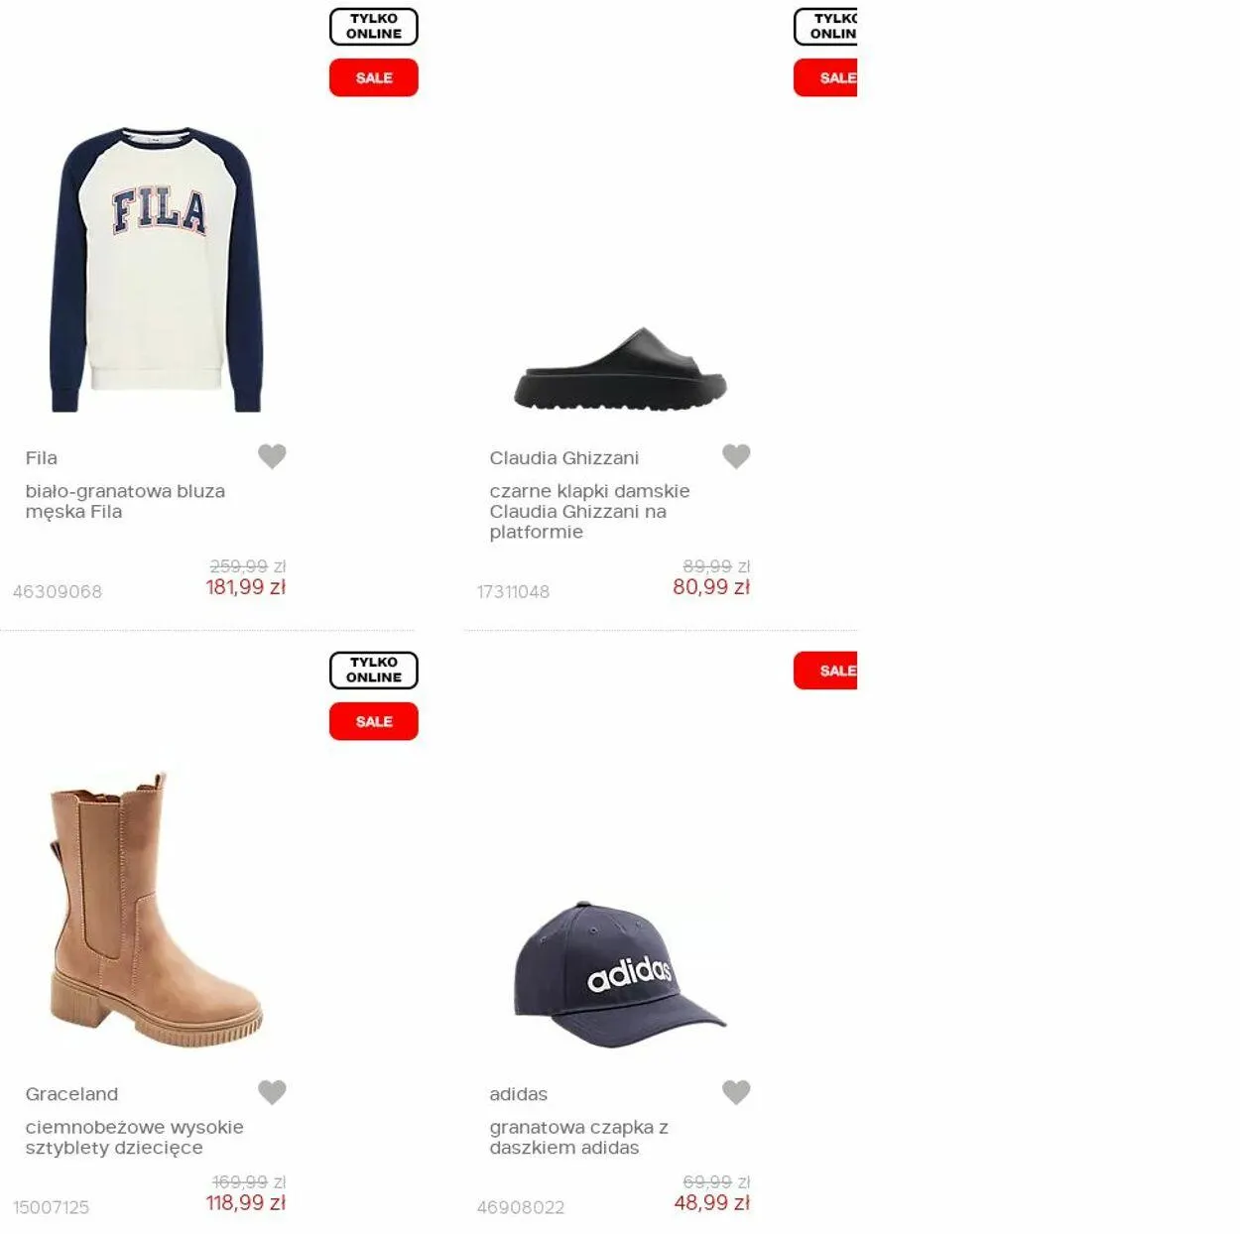The image size is (1240, 1234).
Task: Favorite the Claudia Ghizzani slides heart
Action: [x=736, y=456]
